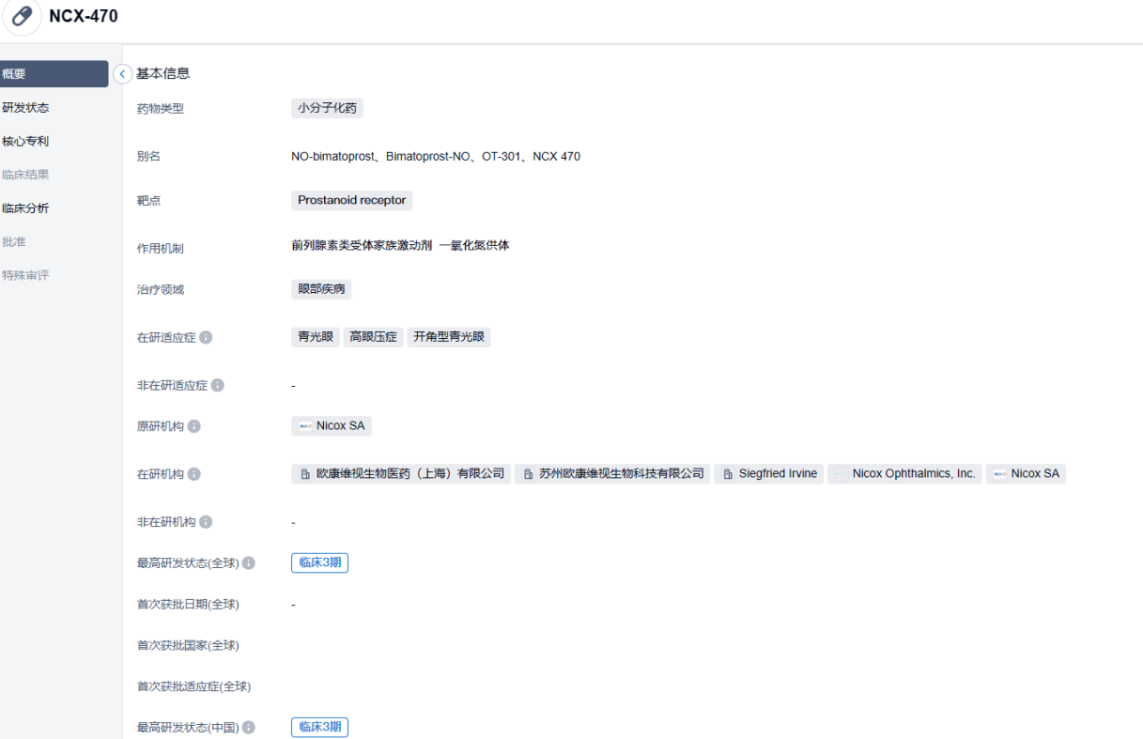Select the 开角型青光眼 indication tag
This screenshot has width=1143, height=739.
pos(449,336)
